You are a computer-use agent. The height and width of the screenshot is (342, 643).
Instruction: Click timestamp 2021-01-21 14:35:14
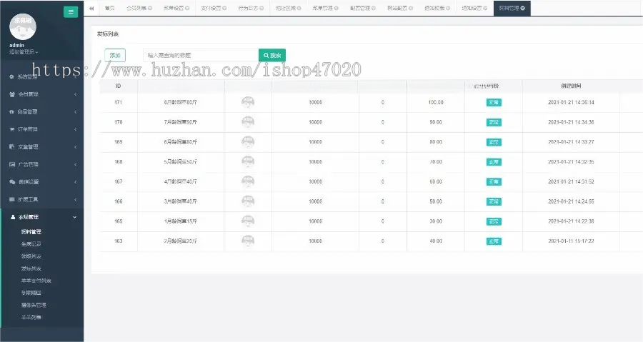coord(571,102)
